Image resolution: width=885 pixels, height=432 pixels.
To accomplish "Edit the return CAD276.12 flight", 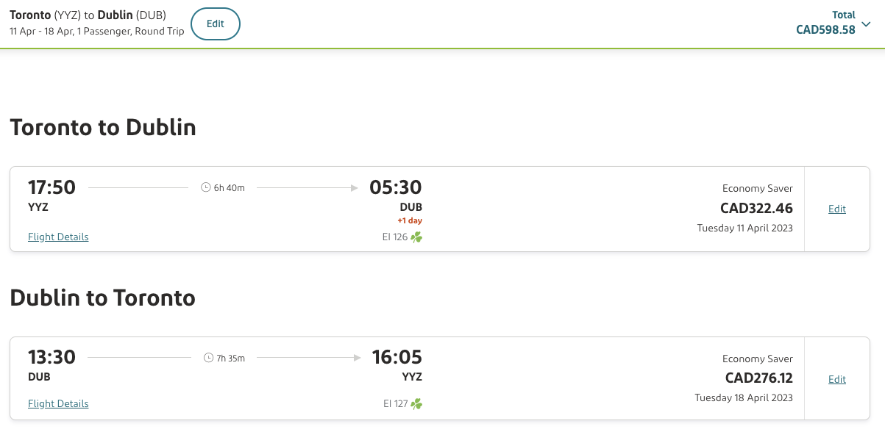I will (x=837, y=379).
